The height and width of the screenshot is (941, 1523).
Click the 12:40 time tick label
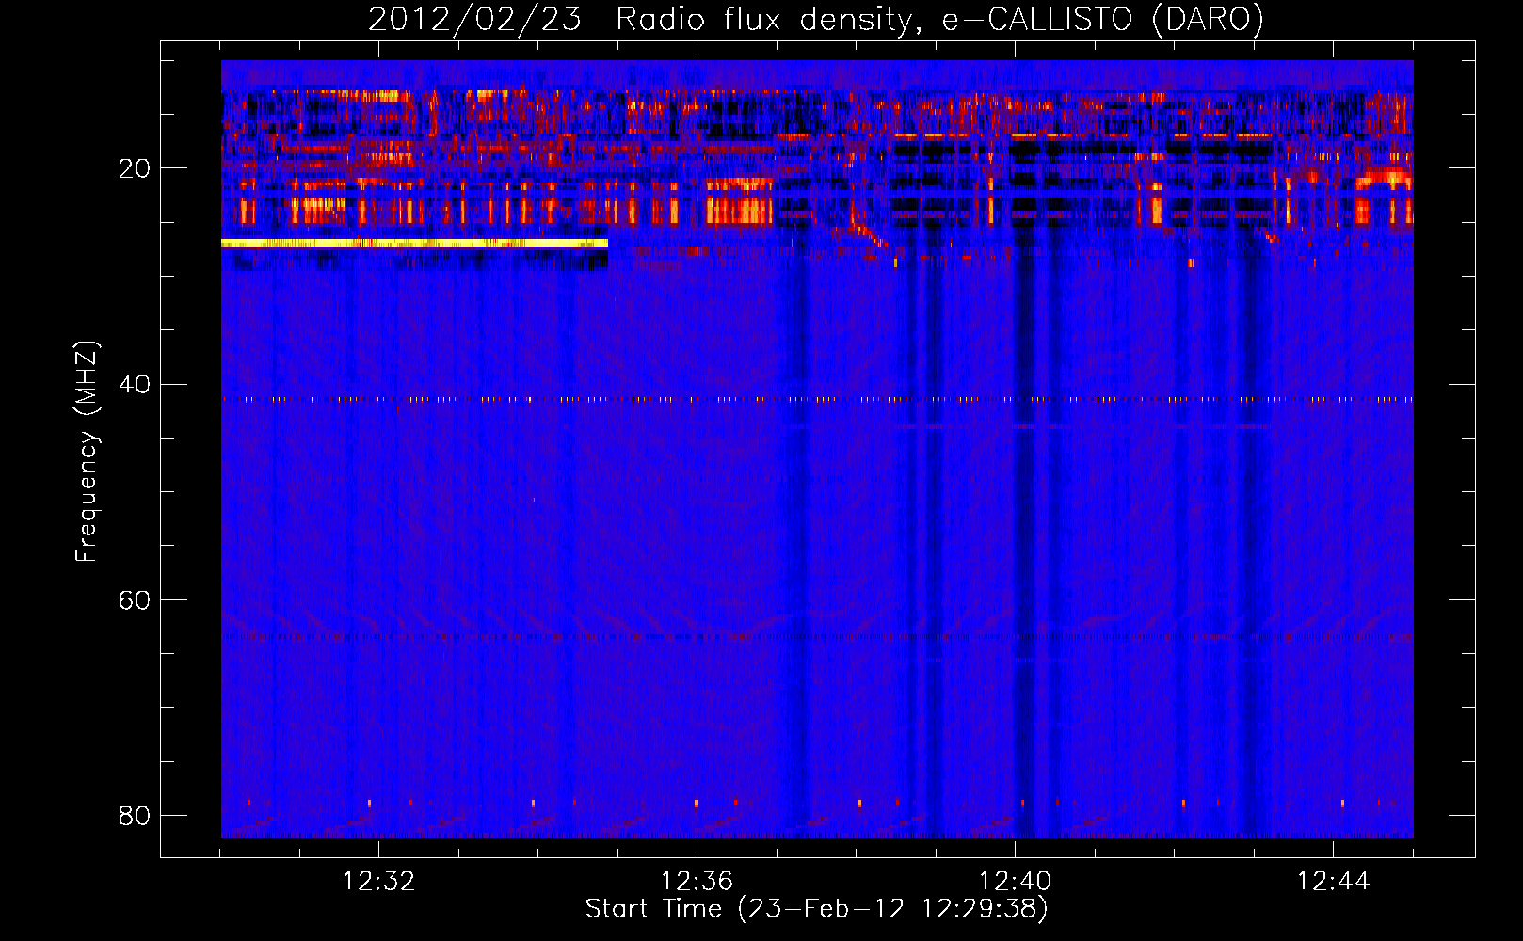click(1015, 882)
